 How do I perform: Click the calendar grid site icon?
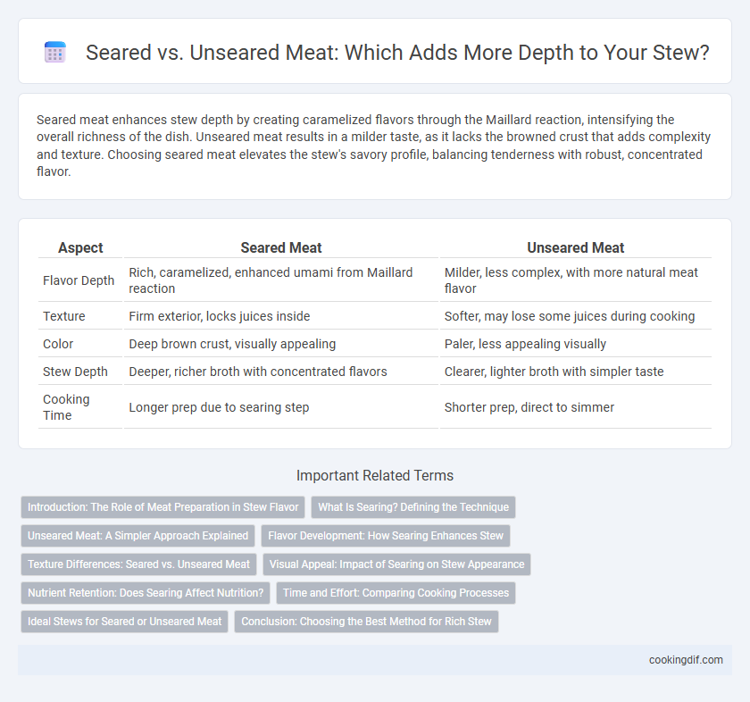(55, 52)
